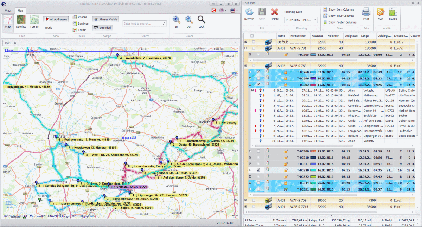This screenshot has height=227, width=422.
Task: Switch tiles to Terrain view
Action: [x=34, y=22]
